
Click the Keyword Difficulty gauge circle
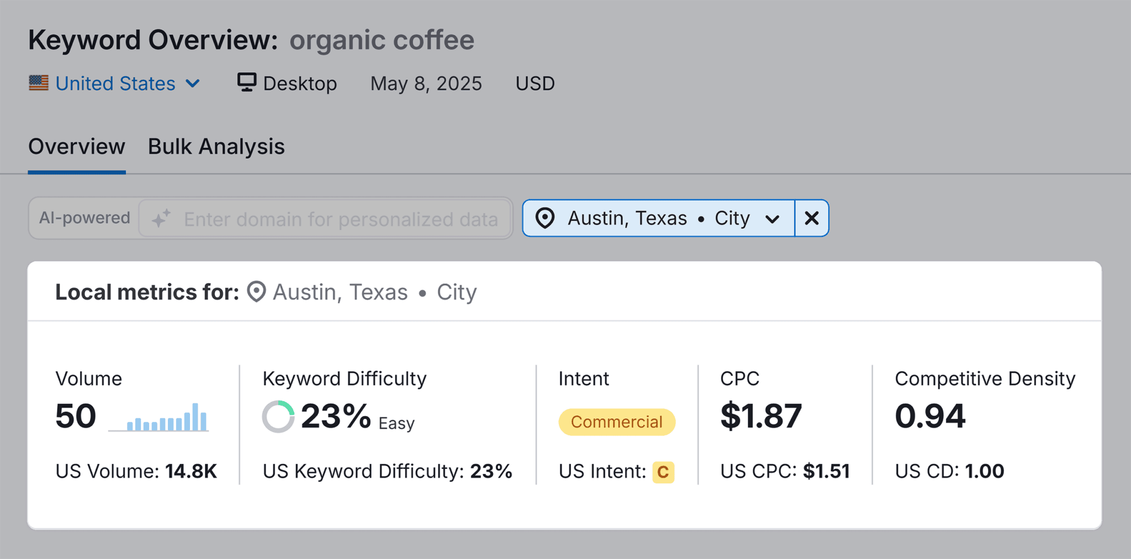click(x=278, y=415)
